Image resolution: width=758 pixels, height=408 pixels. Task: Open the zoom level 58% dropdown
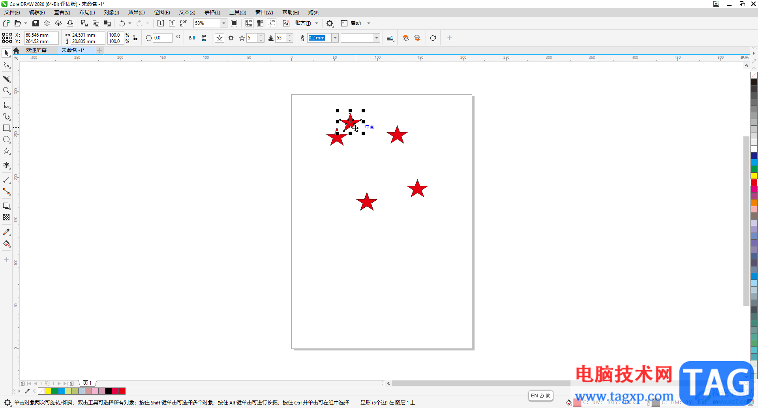pyautogui.click(x=223, y=23)
